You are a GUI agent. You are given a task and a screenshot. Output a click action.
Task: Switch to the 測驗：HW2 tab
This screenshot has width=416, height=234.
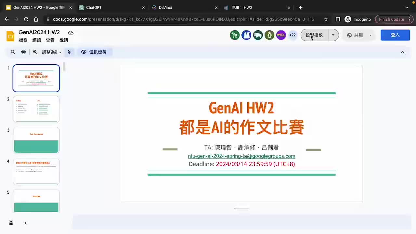click(257, 7)
